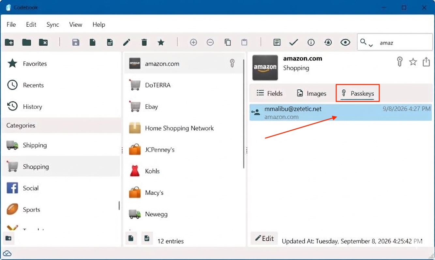Select Recents in the sidebar

coord(61,85)
